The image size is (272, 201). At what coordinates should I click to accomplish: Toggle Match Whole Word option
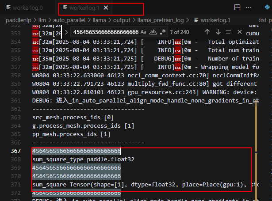(x=153, y=32)
